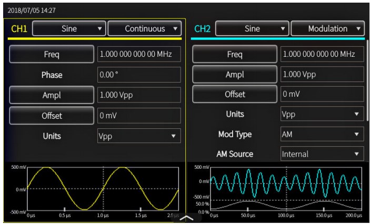Click the CH2 panel vertical scrollbar
This screenshot has width=370, height=224.
368,80
